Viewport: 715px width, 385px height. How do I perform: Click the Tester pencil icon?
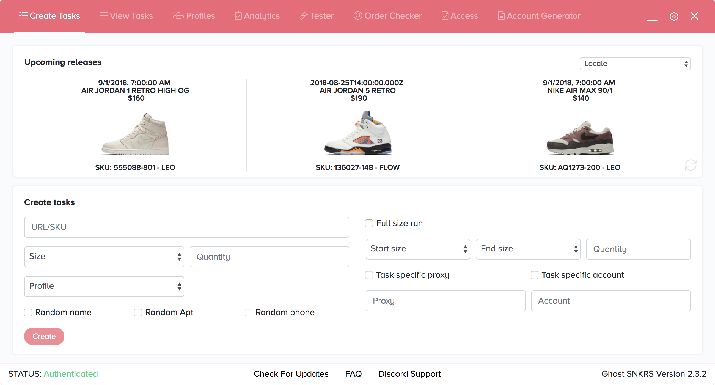click(304, 16)
